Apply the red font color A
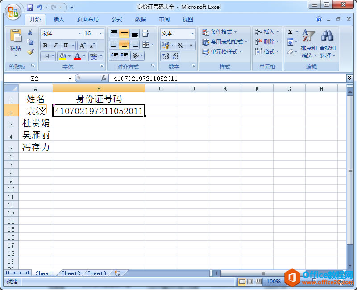 (x=77, y=56)
